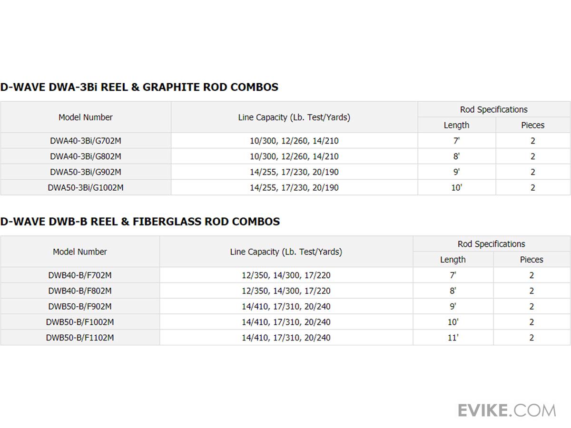571x428 pixels.
Task: Select the DWB50-B/F1102M model cell
Action: [x=80, y=338]
